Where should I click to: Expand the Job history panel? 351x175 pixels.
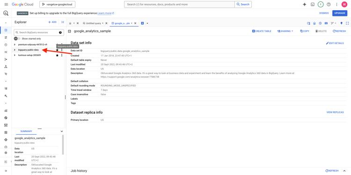point(344,171)
